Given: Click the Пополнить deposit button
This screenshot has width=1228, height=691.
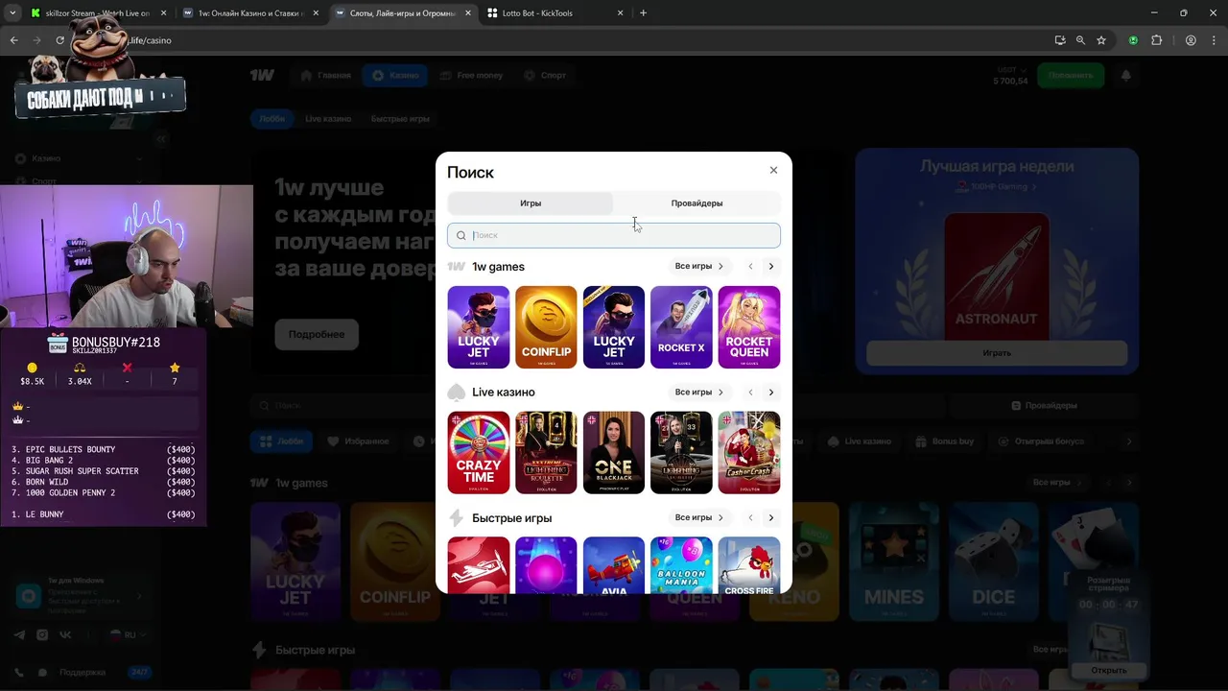Looking at the screenshot, I should pyautogui.click(x=1071, y=75).
